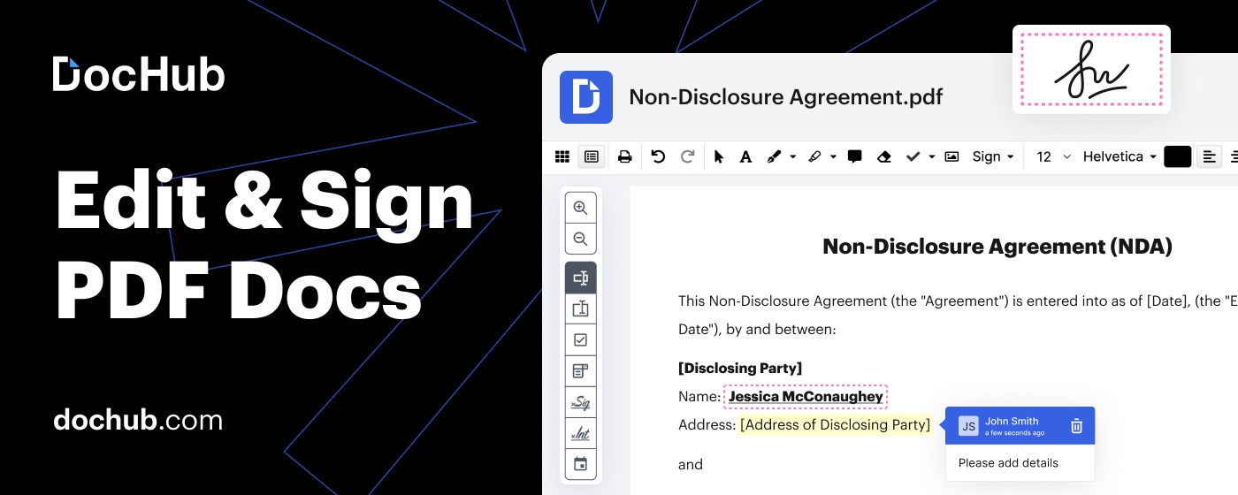1238x495 pixels.
Task: Select the comment tool
Action: pyautogui.click(x=854, y=156)
